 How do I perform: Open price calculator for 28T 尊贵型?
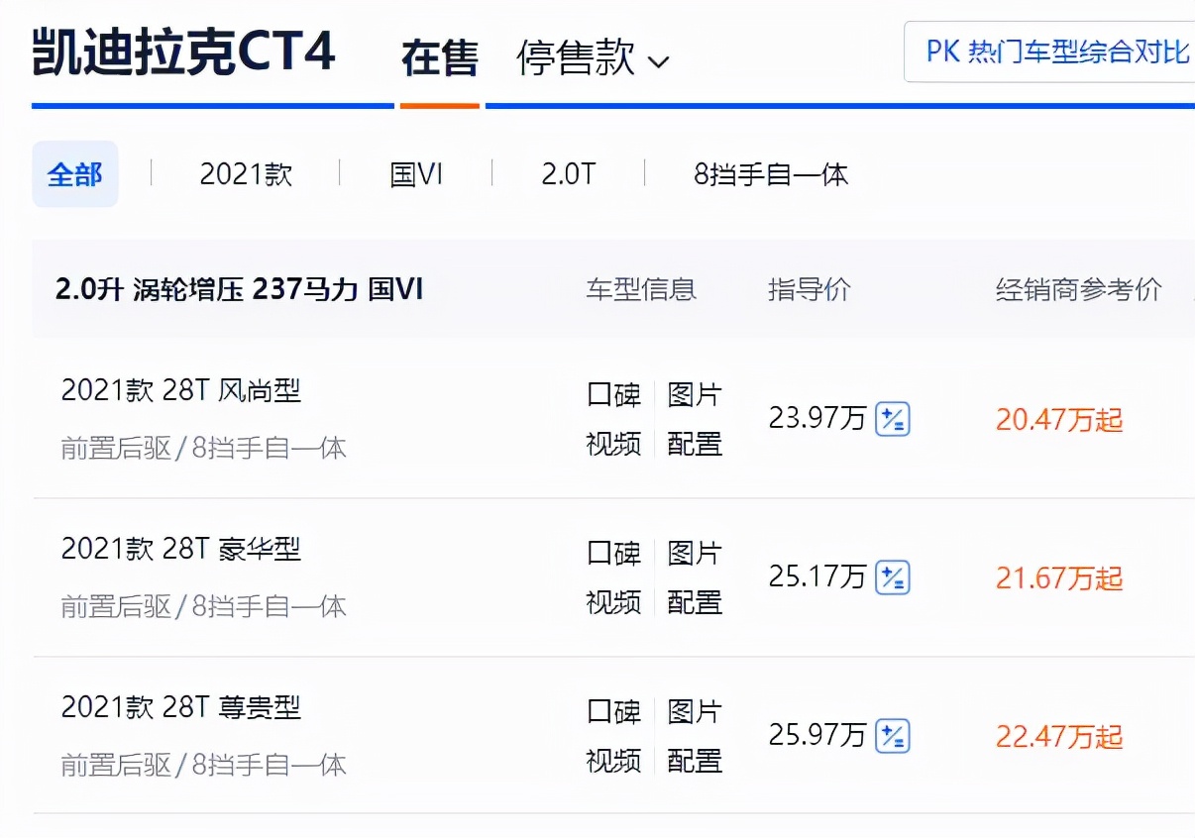point(893,736)
